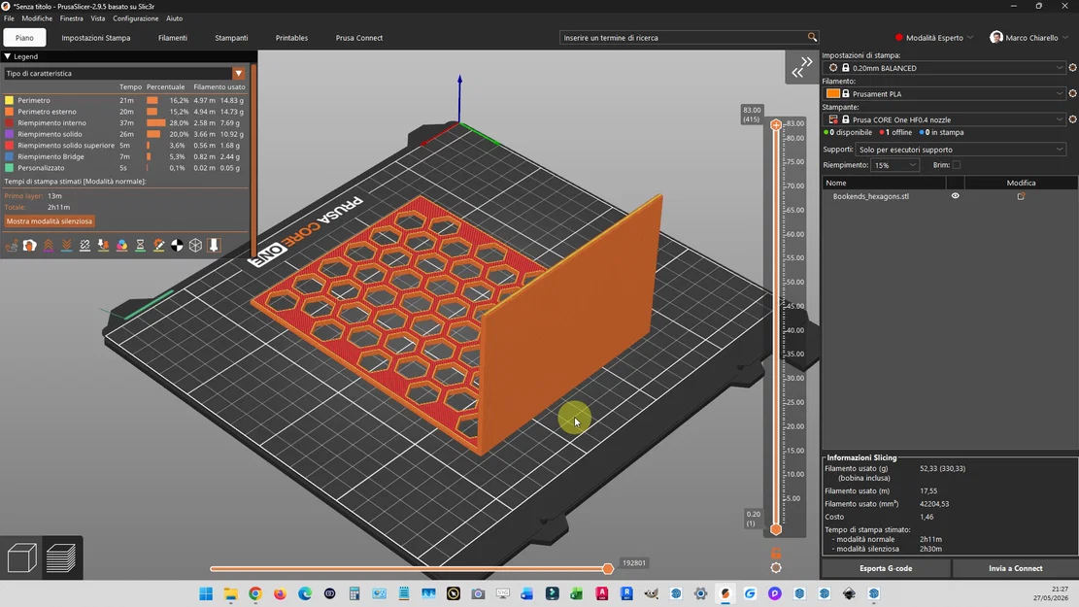Image resolution: width=1079 pixels, height=607 pixels.
Task: Enable the Brim checkbox
Action: coord(957,165)
